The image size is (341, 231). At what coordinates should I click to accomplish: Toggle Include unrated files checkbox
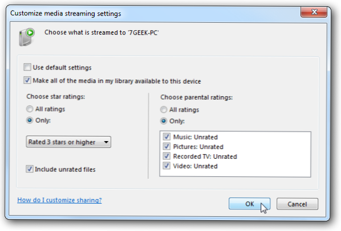coord(29,169)
